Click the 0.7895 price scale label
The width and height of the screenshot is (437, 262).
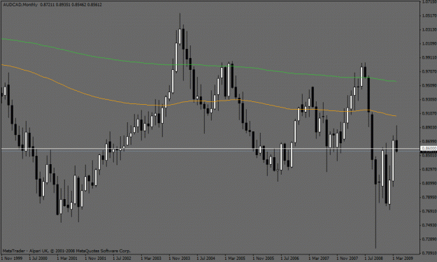pos(429,197)
